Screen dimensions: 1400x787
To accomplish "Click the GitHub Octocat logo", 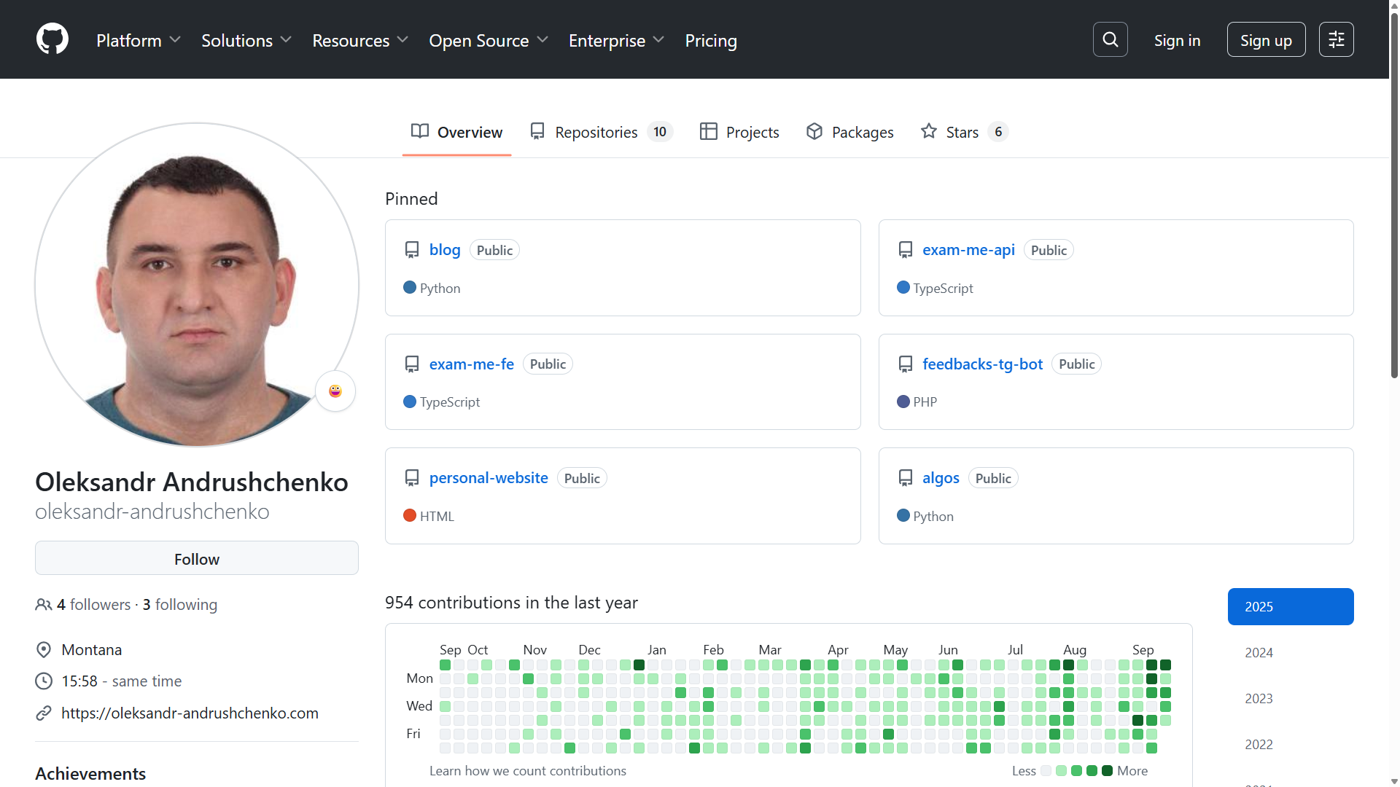I will [x=52, y=39].
